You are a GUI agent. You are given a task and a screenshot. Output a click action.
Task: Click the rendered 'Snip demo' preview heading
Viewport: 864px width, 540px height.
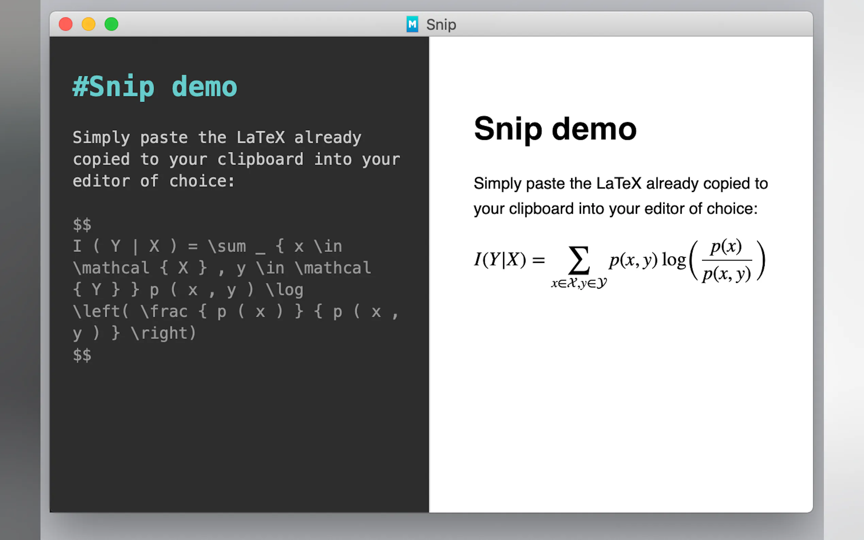[x=555, y=129]
